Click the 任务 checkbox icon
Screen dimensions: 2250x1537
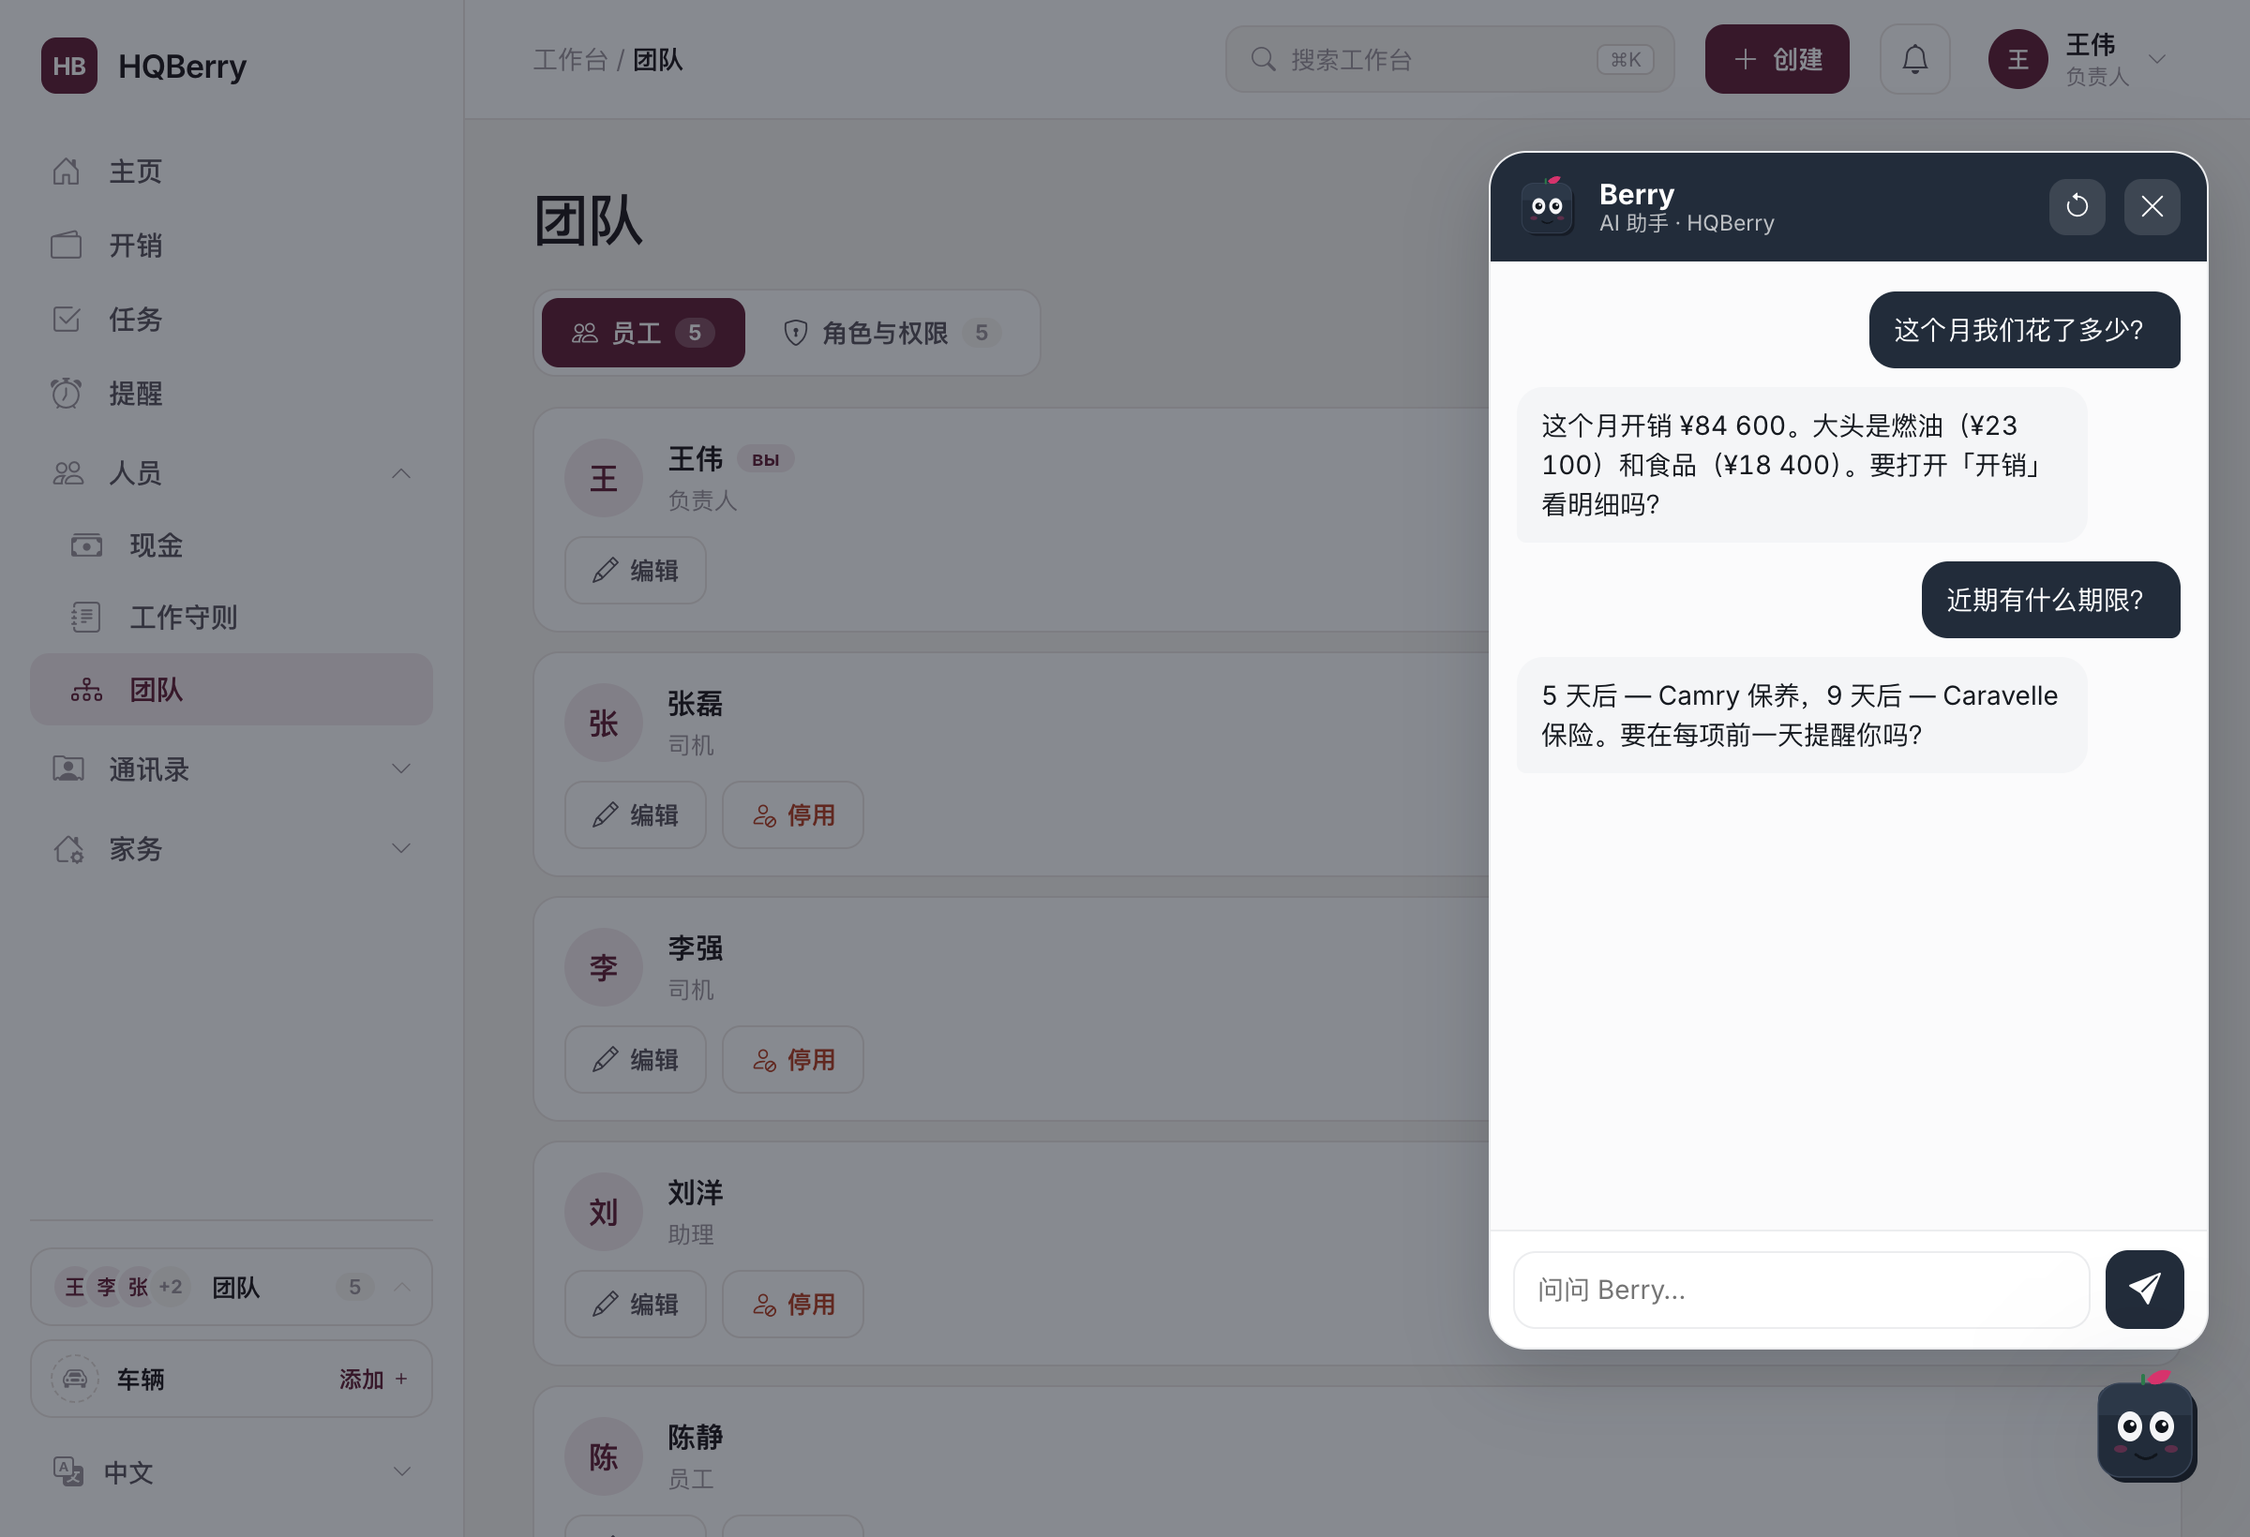[x=66, y=320]
